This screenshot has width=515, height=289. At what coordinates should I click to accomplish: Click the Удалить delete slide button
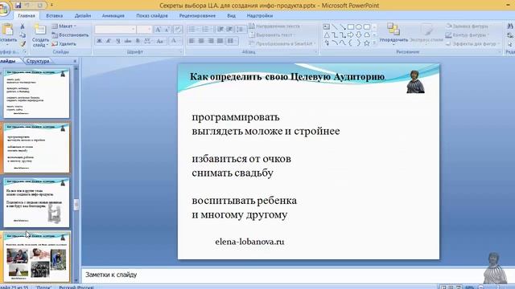64,43
